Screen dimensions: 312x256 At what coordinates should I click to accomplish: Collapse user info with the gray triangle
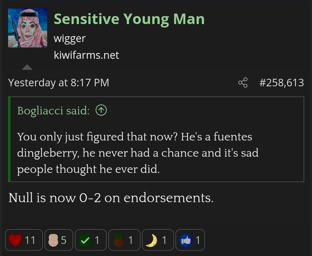click(x=27, y=67)
